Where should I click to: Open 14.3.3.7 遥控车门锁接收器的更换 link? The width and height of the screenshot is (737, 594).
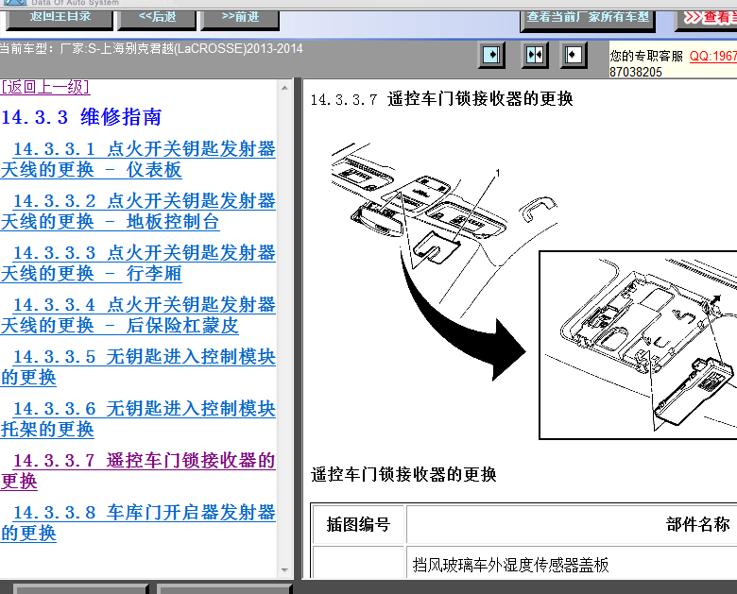pos(138,471)
